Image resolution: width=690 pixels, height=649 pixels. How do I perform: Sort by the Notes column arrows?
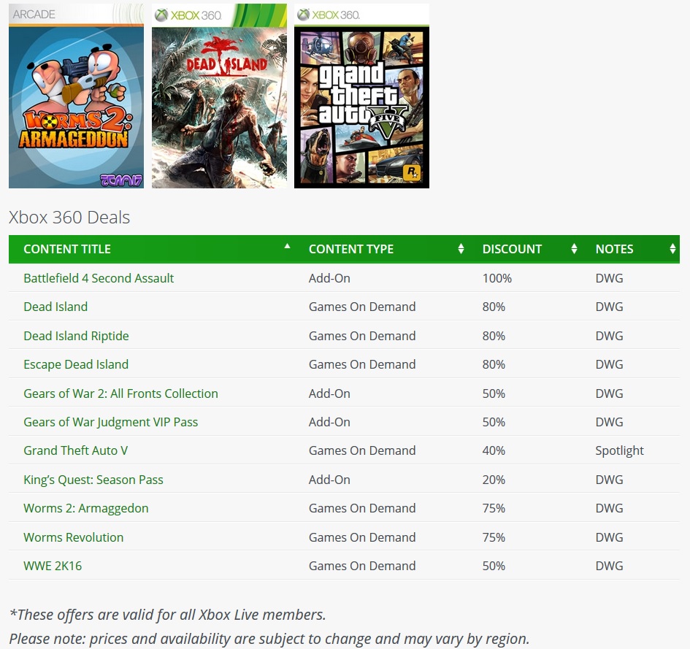[x=672, y=249]
